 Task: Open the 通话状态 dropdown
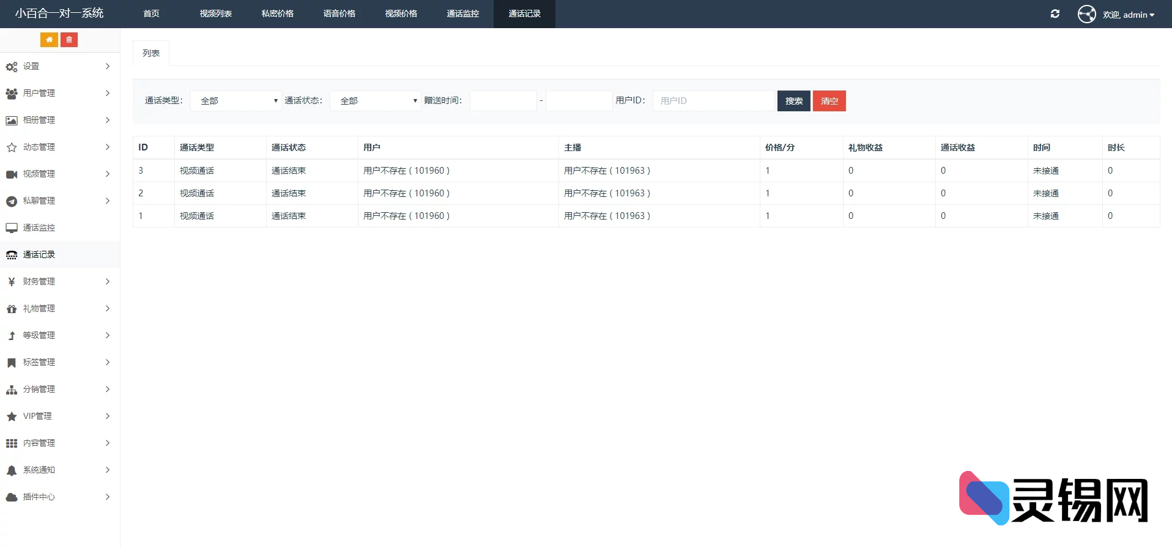click(375, 101)
